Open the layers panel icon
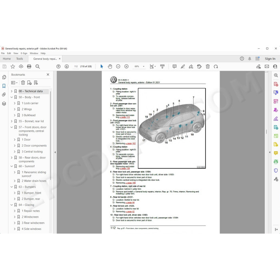This screenshot has width=280, height=280. click(x=4, y=103)
